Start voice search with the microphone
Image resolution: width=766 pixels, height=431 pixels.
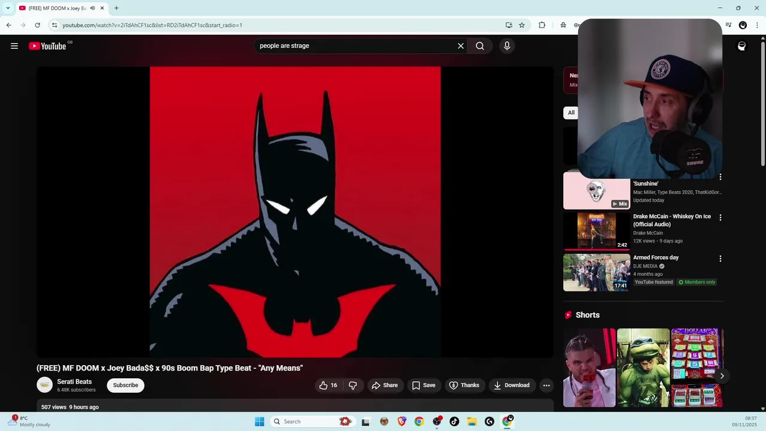click(507, 46)
